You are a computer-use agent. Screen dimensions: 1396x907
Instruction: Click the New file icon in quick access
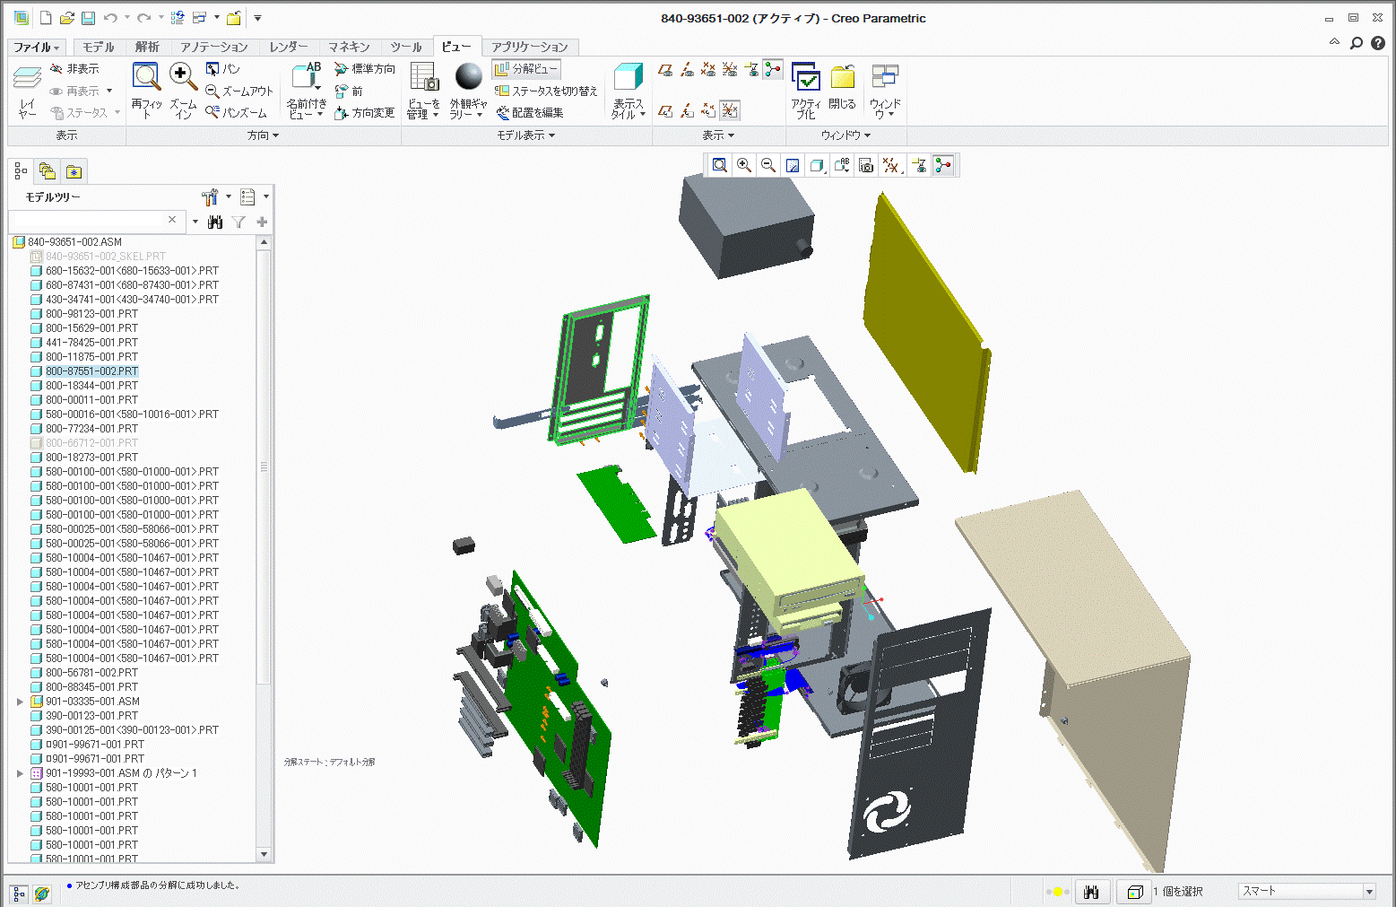[46, 18]
